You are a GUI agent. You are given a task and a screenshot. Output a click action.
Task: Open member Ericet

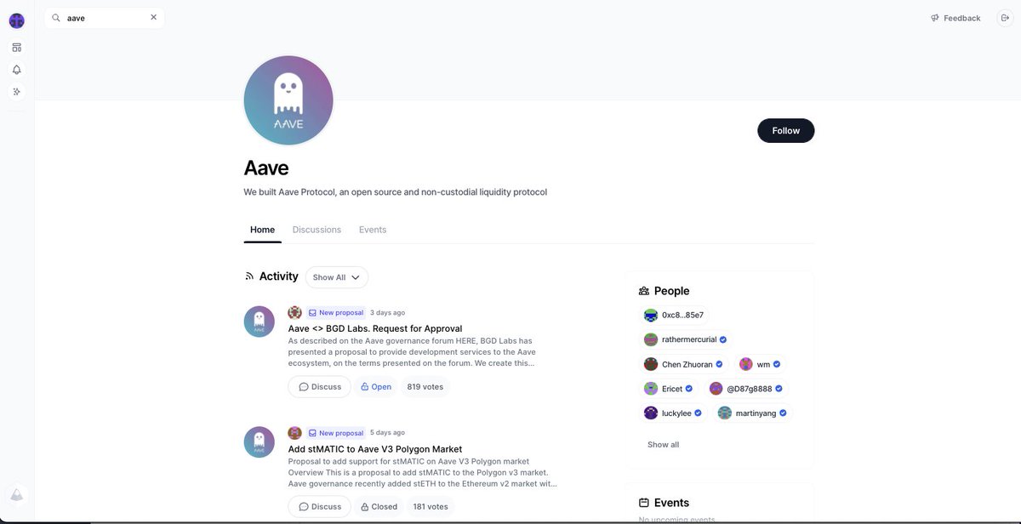[x=669, y=389]
